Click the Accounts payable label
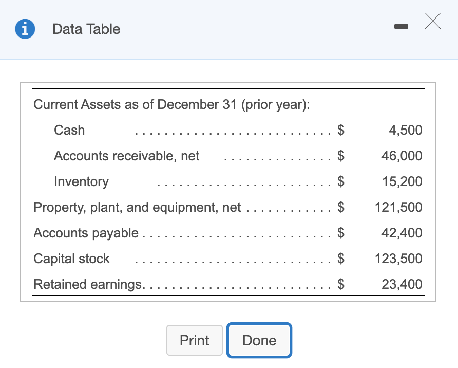This screenshot has width=458, height=368. click(86, 233)
